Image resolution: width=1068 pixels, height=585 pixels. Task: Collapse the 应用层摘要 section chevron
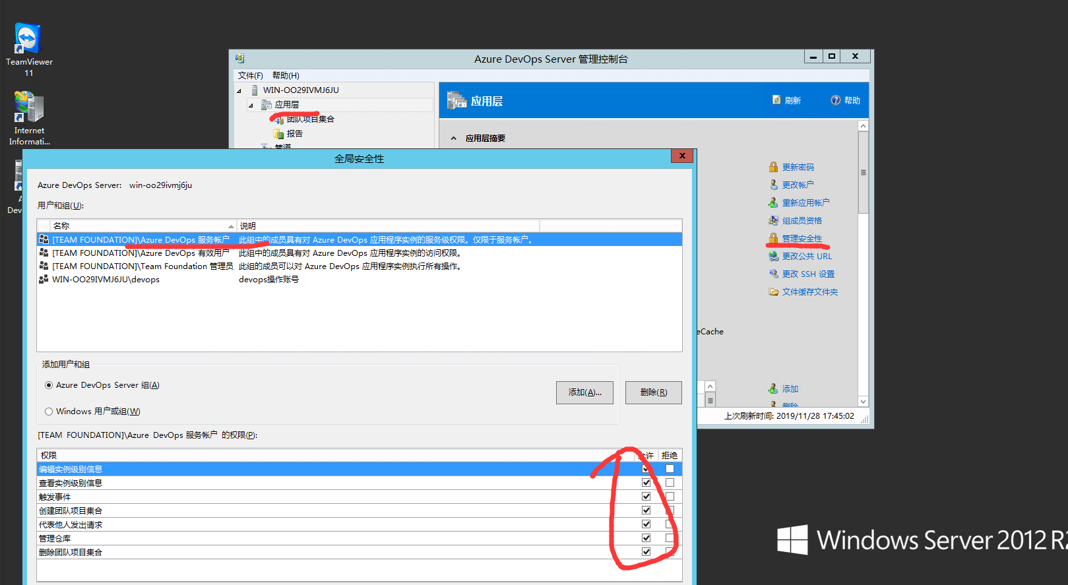tap(453, 139)
